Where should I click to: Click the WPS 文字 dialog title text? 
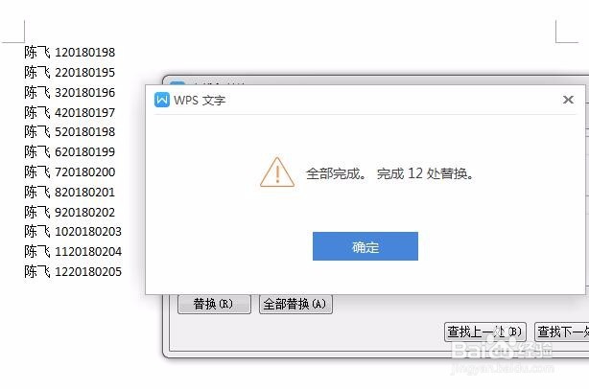[200, 101]
